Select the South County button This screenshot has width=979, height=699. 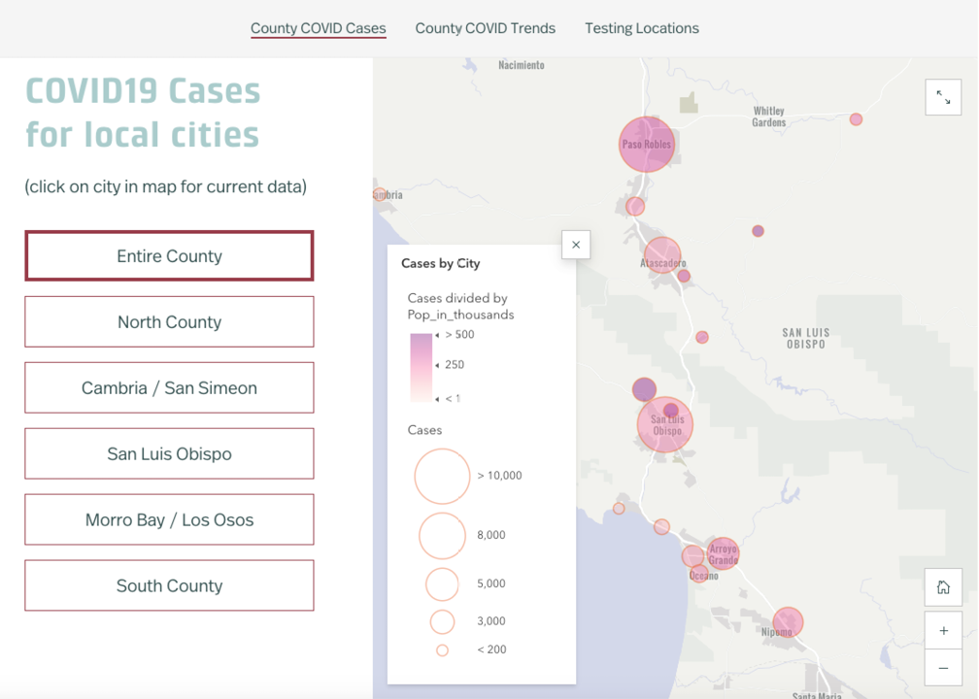(x=168, y=585)
